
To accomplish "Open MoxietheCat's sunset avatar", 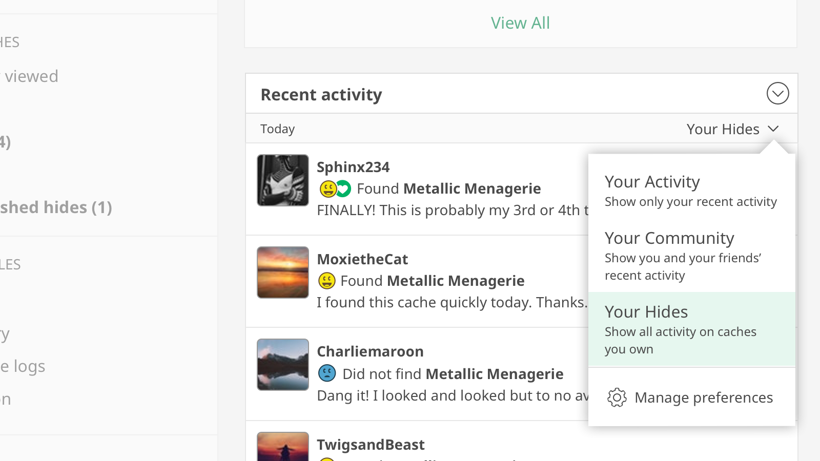I will (x=283, y=273).
